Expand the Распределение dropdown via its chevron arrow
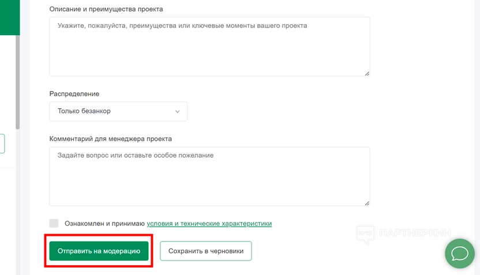Image resolution: width=480 pixels, height=275 pixels. [x=177, y=111]
